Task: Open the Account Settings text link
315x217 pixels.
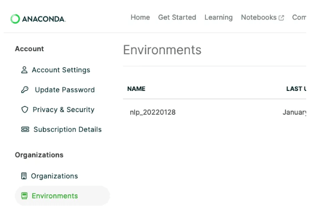Action: click(61, 70)
